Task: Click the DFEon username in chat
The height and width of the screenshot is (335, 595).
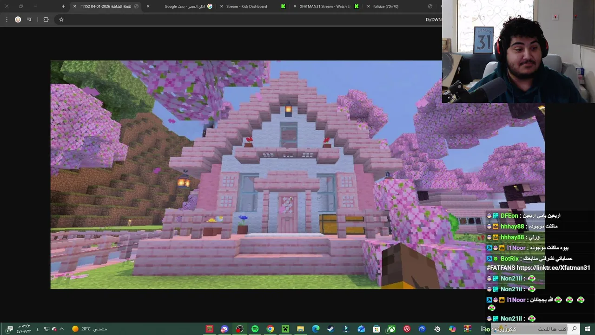Action: [509, 216]
